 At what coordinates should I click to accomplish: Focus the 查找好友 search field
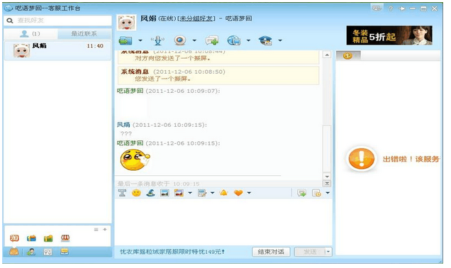[57, 21]
